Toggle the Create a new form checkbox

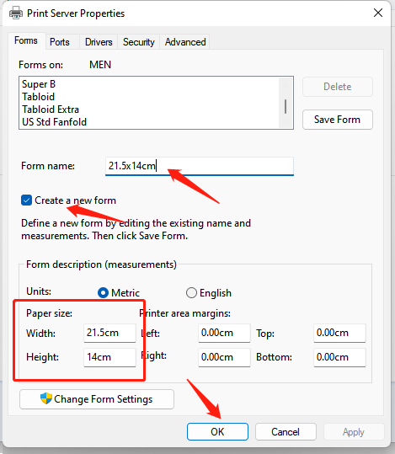coord(26,200)
